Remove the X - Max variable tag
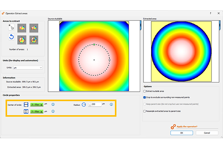The width and height of the screenshot is (223, 149). click(42, 105)
